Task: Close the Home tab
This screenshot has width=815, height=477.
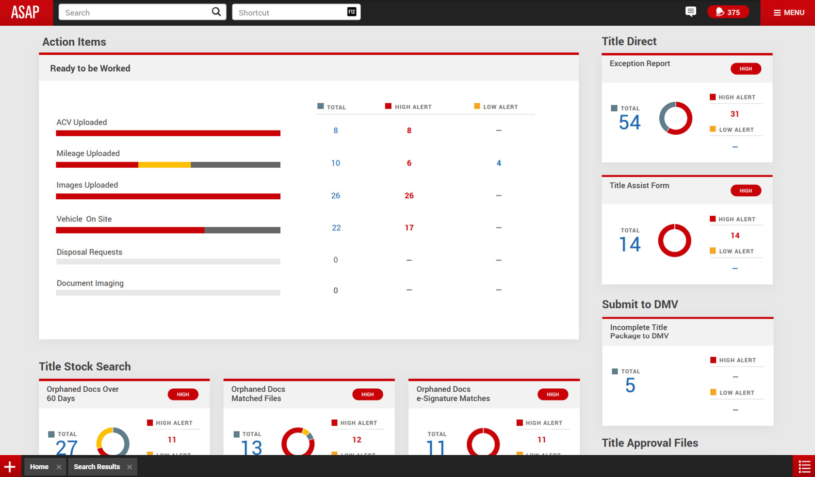Action: point(59,467)
